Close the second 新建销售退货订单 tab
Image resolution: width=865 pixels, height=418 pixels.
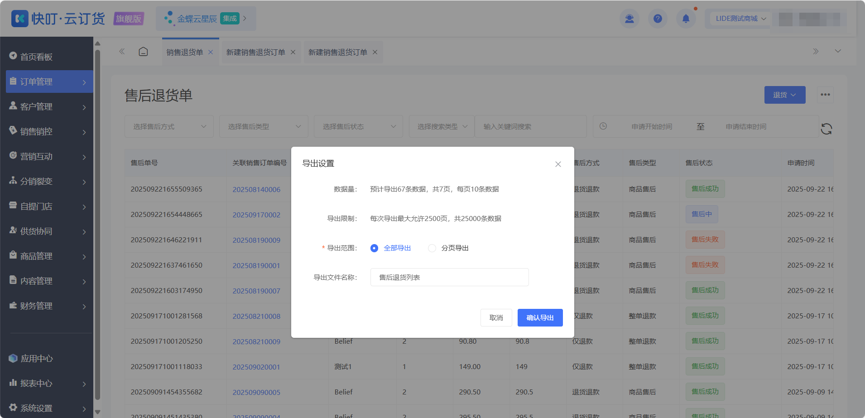pyautogui.click(x=375, y=52)
